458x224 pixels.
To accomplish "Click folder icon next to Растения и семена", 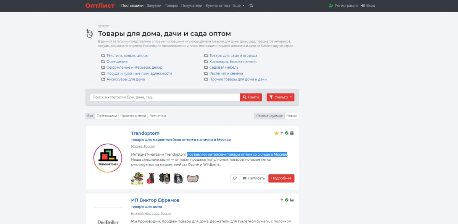I will [206, 73].
